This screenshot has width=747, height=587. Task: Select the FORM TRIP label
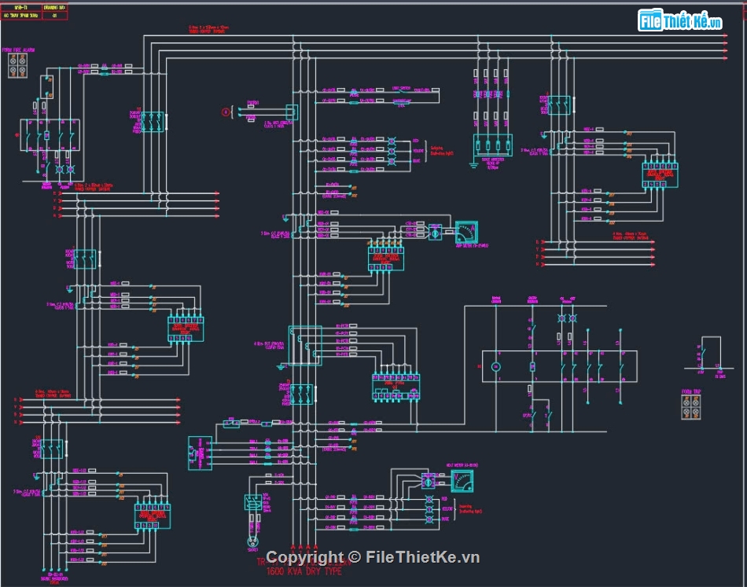coord(691,392)
